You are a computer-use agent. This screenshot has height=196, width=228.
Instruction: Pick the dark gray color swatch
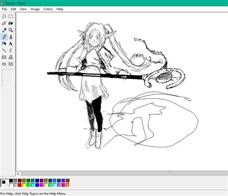15,181
